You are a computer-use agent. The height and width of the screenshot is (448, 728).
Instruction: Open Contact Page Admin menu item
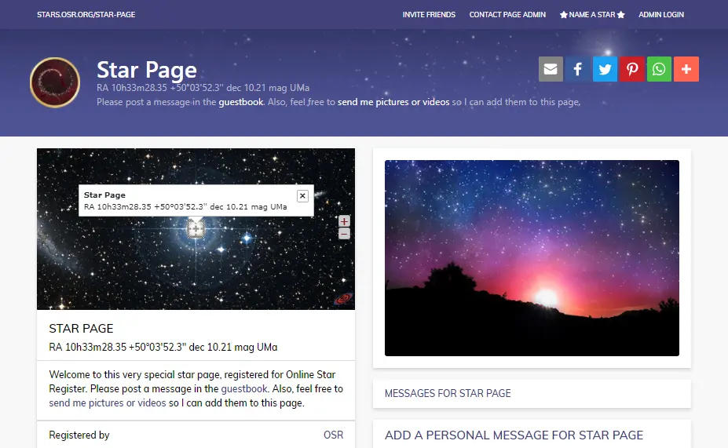point(507,15)
